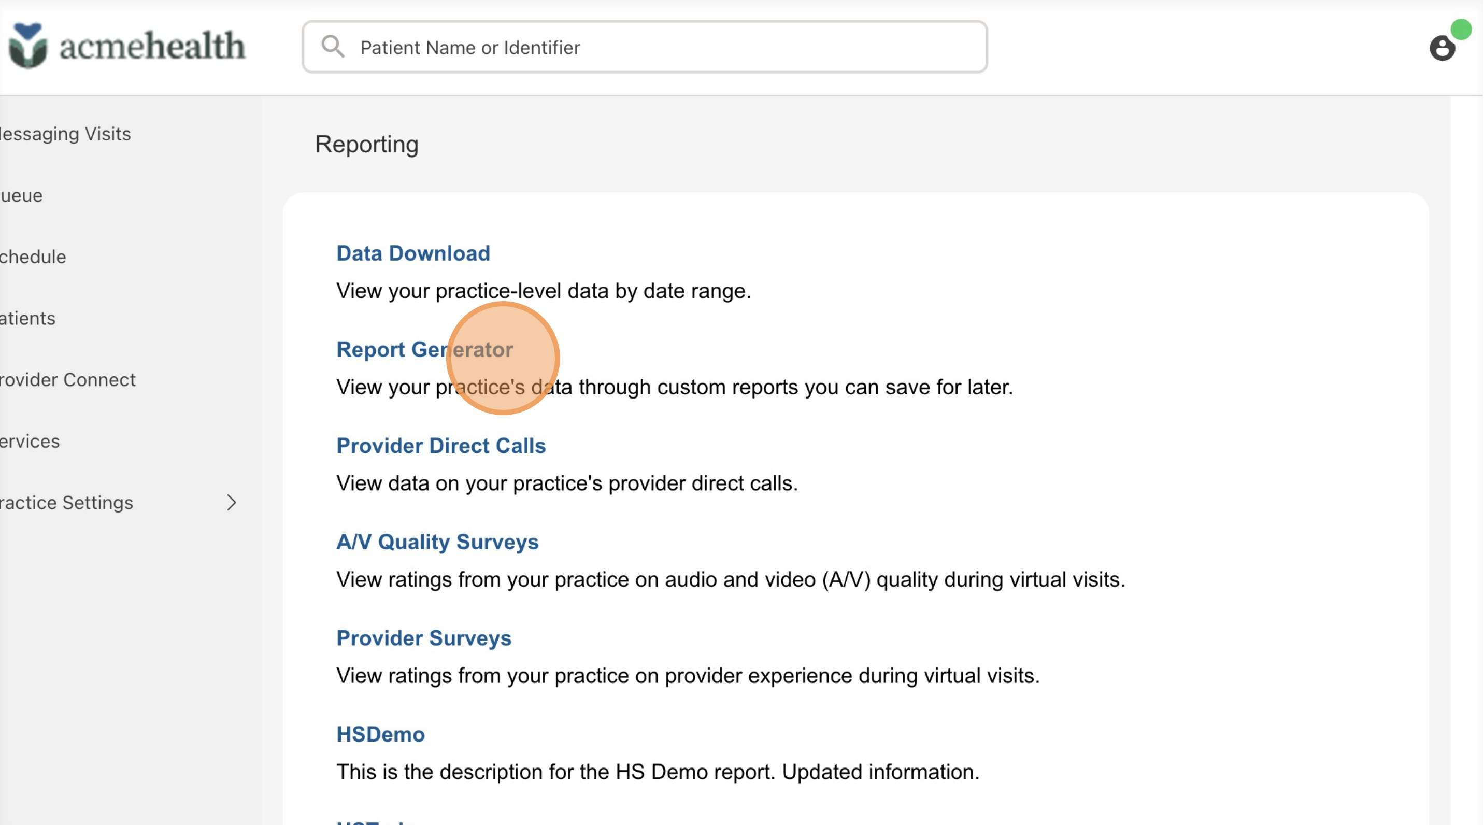Click the Provider Surveys description text

688,676
